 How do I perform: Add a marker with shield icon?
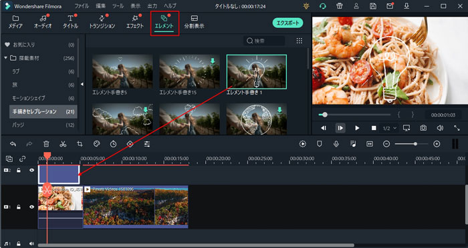pyautogui.click(x=320, y=144)
